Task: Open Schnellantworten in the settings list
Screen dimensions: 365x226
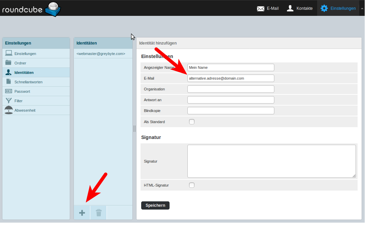Action: (28, 82)
